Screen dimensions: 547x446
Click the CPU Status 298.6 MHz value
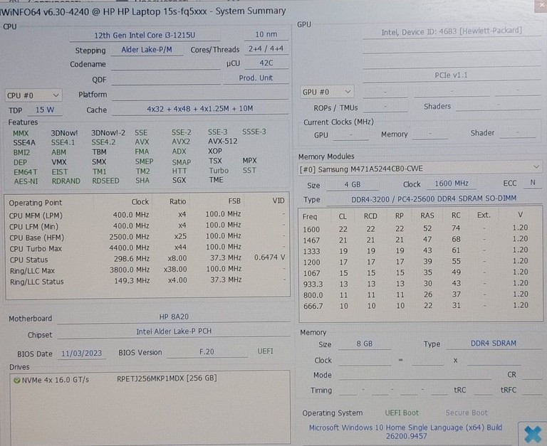pyautogui.click(x=132, y=259)
